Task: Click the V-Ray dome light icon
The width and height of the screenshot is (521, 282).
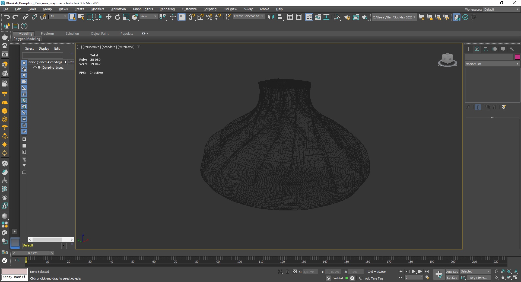Action: 5,102
